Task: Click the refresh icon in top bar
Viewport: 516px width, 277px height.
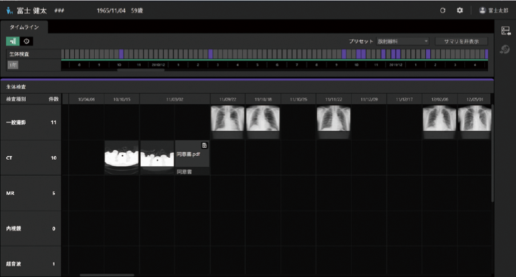Action: pyautogui.click(x=442, y=10)
